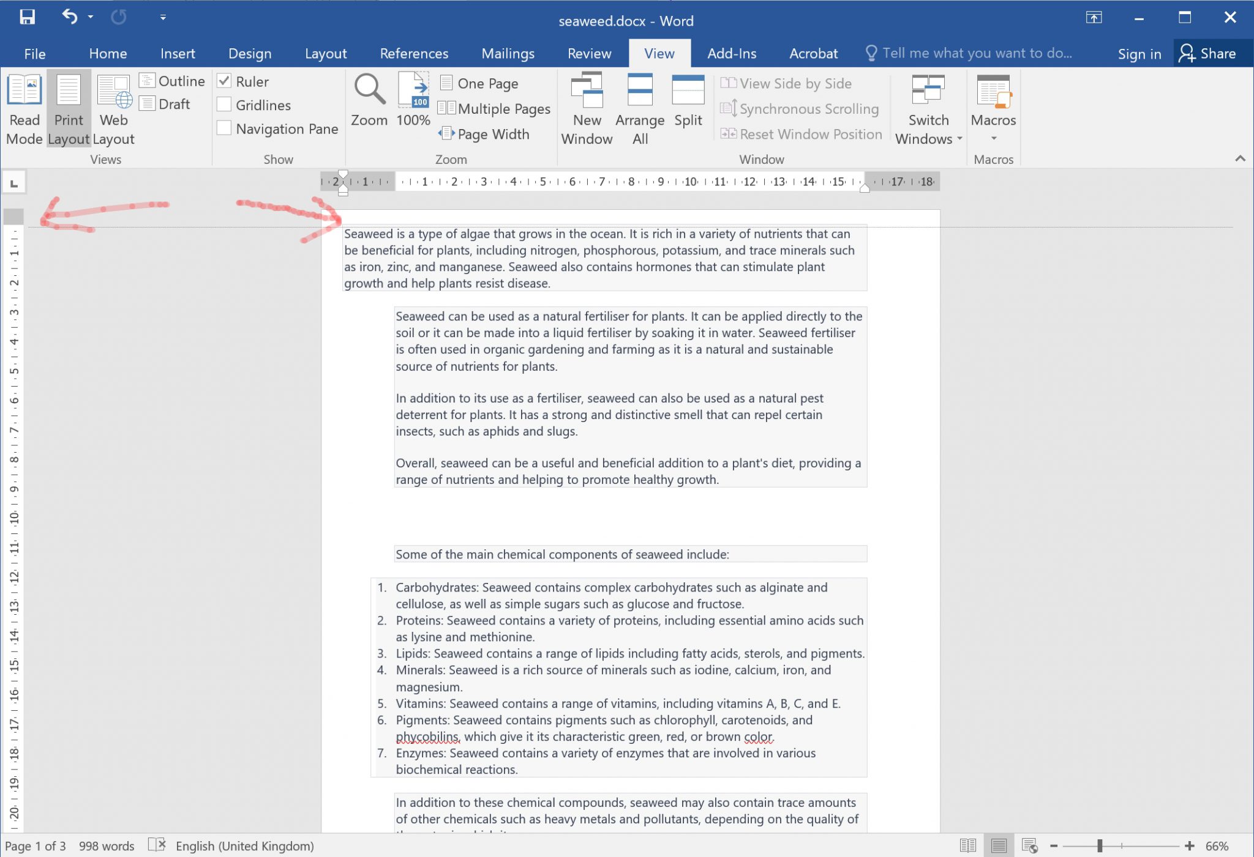Switch to the References tab
This screenshot has width=1254, height=857.
(x=414, y=53)
